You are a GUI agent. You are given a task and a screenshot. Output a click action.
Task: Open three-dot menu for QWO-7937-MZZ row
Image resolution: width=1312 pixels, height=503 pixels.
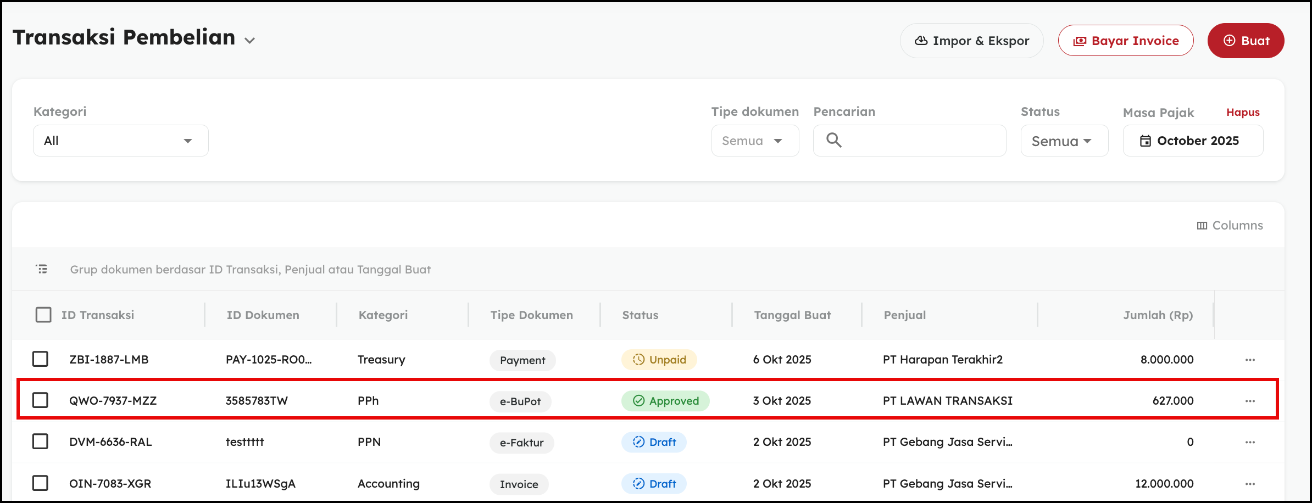click(x=1250, y=401)
